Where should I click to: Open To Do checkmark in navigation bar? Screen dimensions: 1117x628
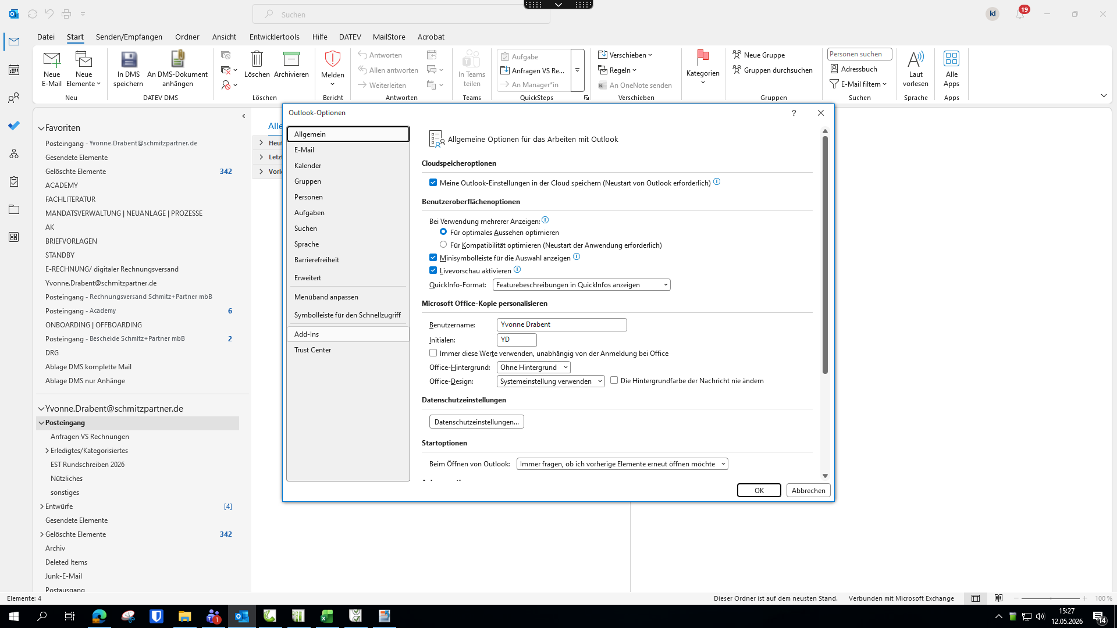[14, 126]
